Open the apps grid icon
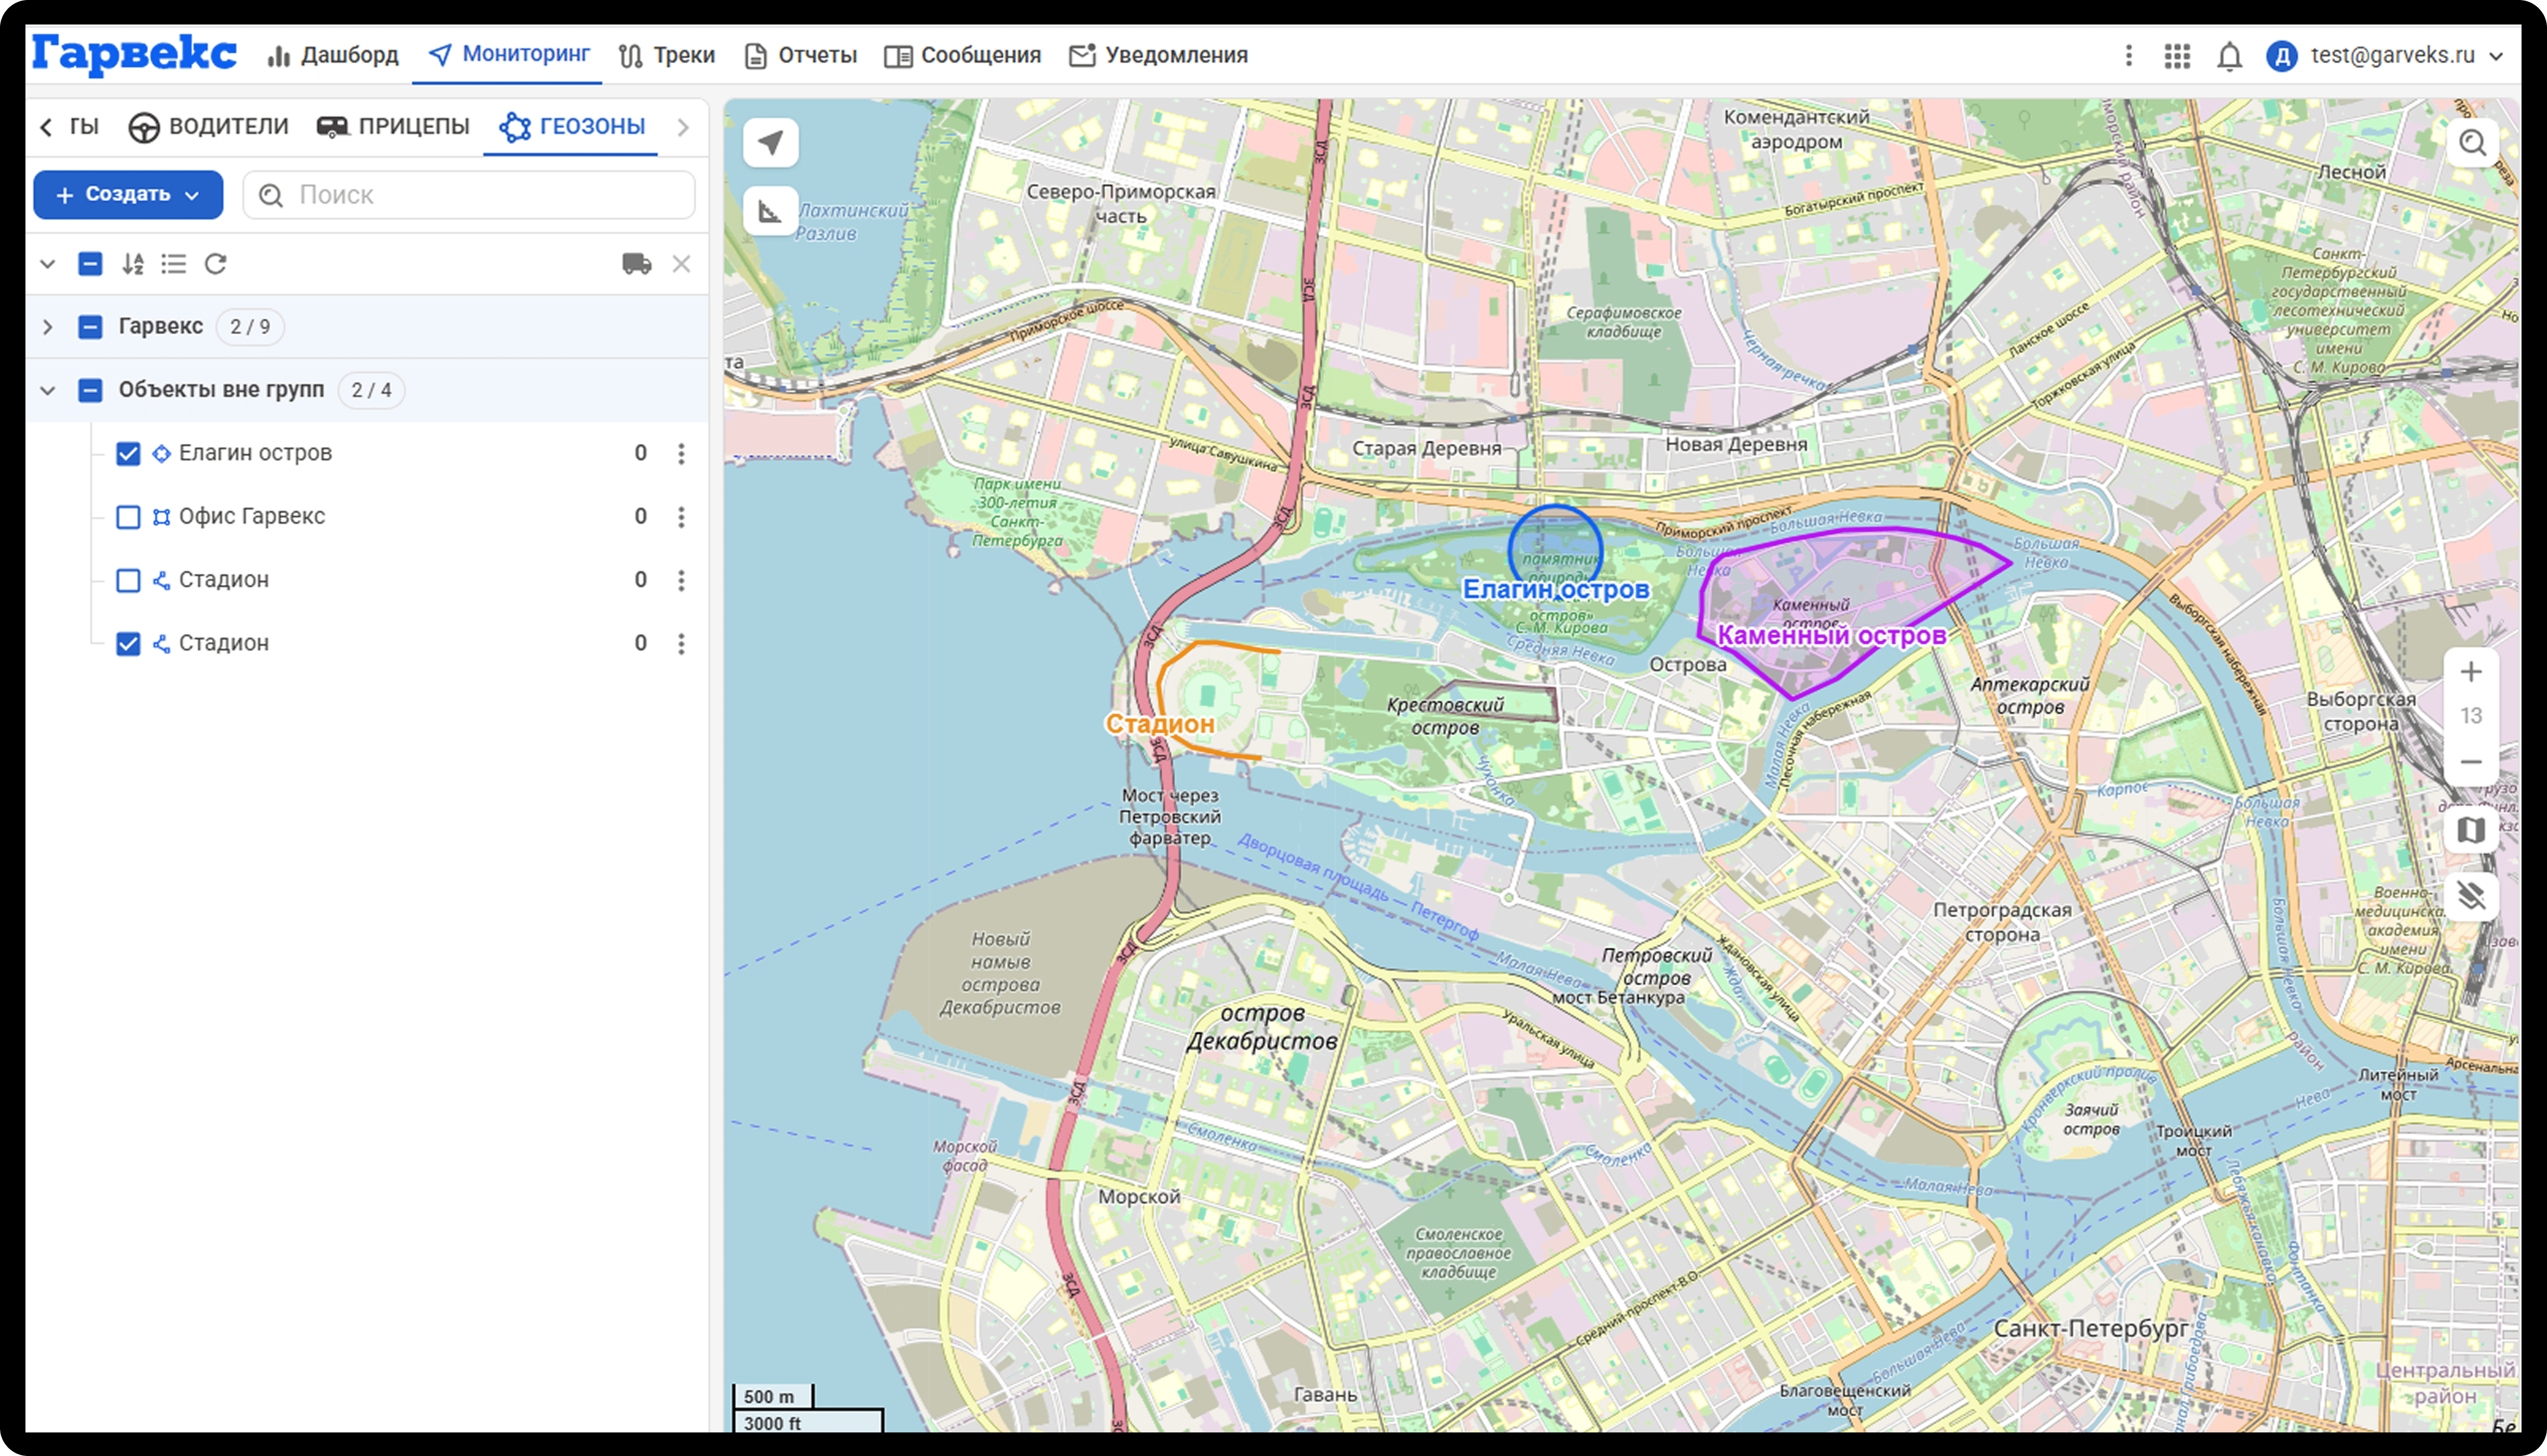The image size is (2547, 1456). (2177, 56)
